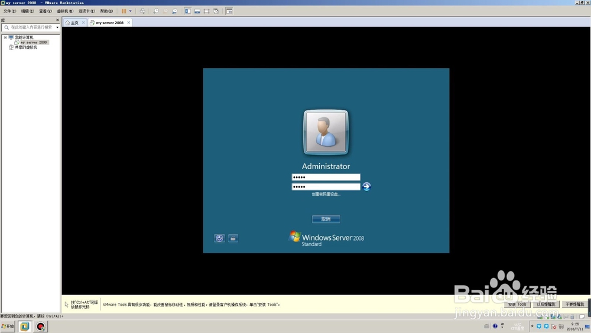Viewport: 591px width, 333px height.
Task: Toggle the thumbnail bar view icon
Action: coord(197,11)
